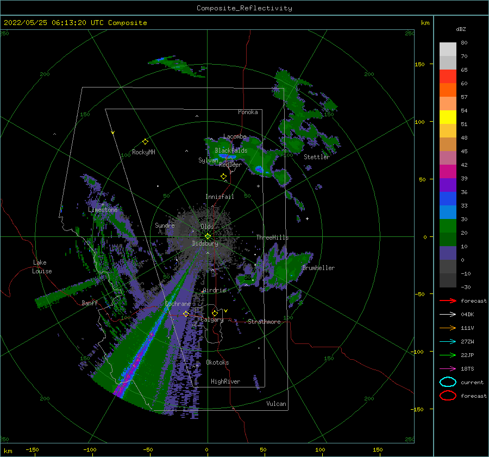Click the Ponoka city label

tap(248, 112)
